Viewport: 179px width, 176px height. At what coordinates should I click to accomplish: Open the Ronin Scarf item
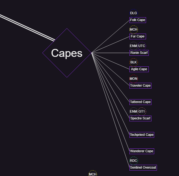pos(139,53)
